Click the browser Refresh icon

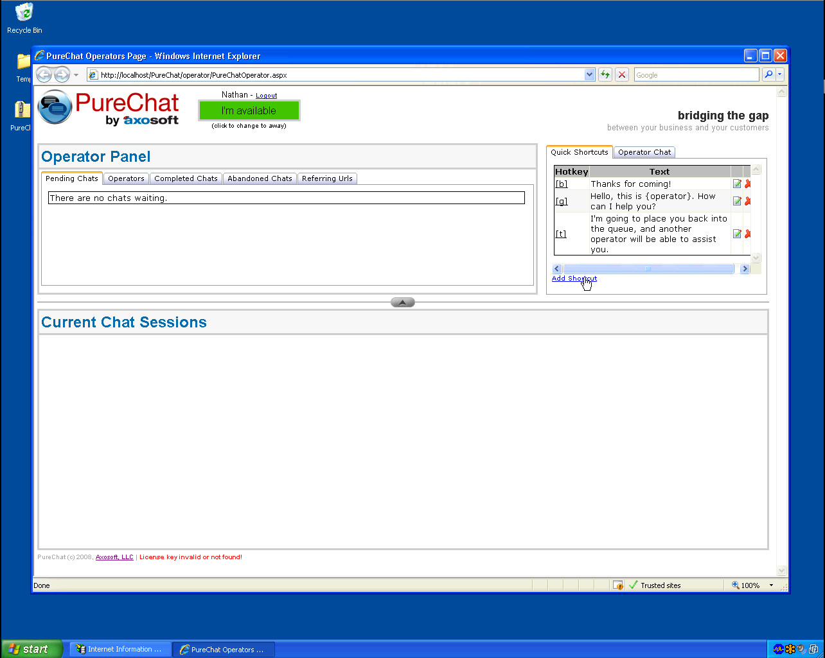coord(605,75)
